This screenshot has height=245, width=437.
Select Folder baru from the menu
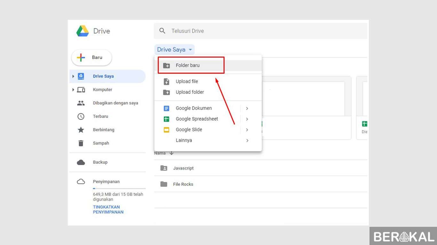188,65
